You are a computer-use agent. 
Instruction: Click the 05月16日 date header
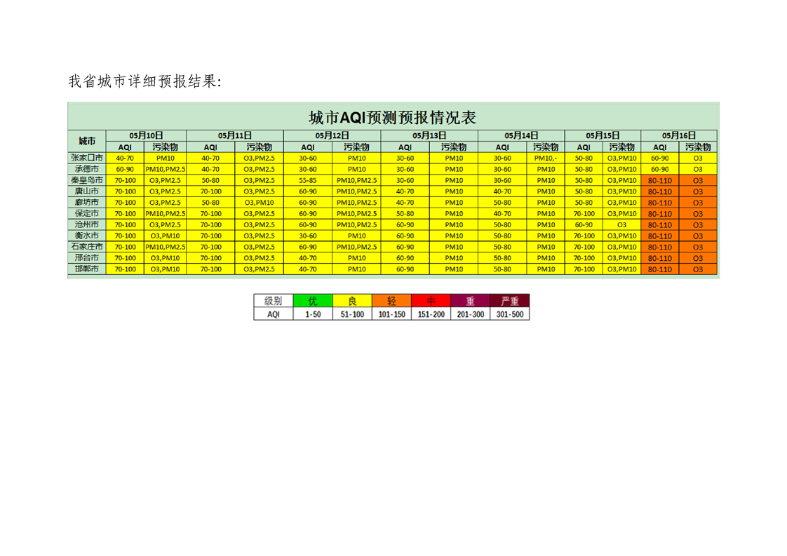pyautogui.click(x=678, y=135)
